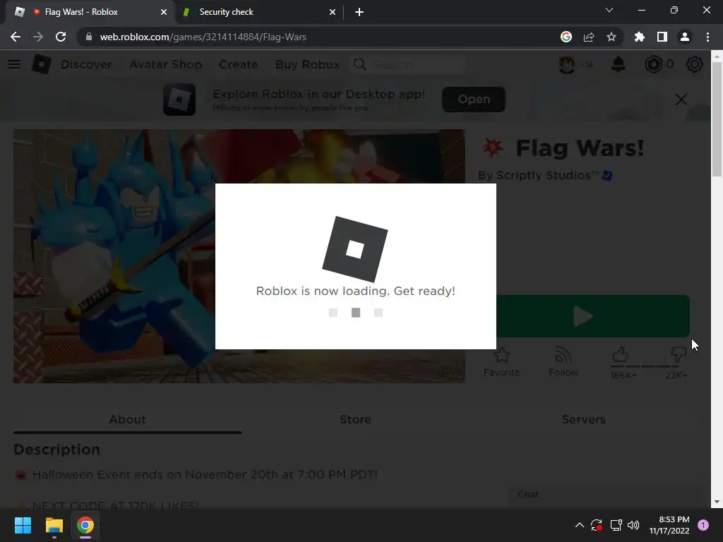
Task: Open the volume control in the tray
Action: click(x=633, y=525)
